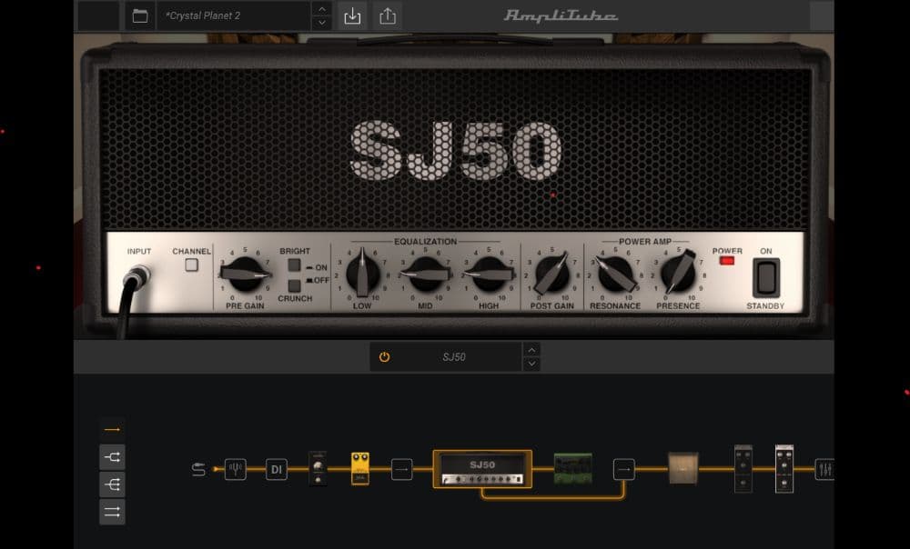The height and width of the screenshot is (549, 910).
Task: Click the save preset icon in top bar
Action: tap(351, 15)
